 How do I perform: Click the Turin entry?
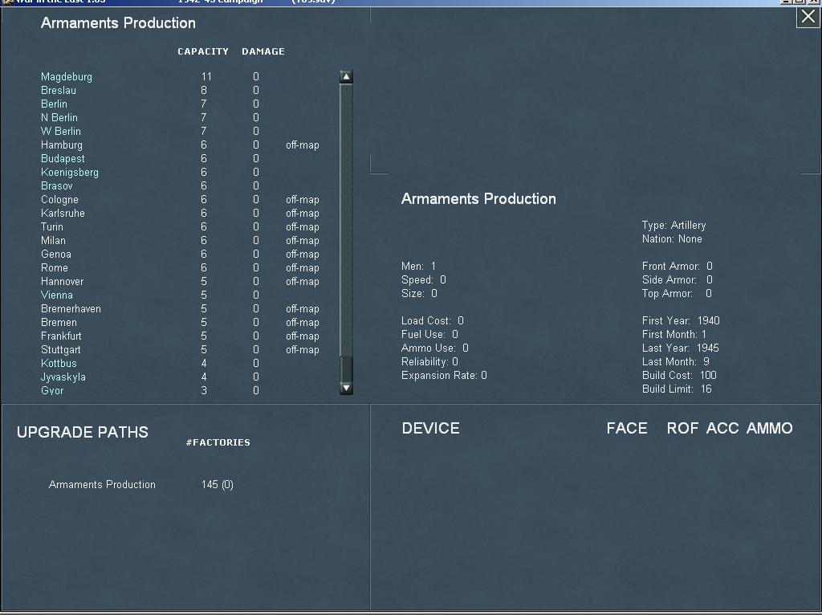52,226
